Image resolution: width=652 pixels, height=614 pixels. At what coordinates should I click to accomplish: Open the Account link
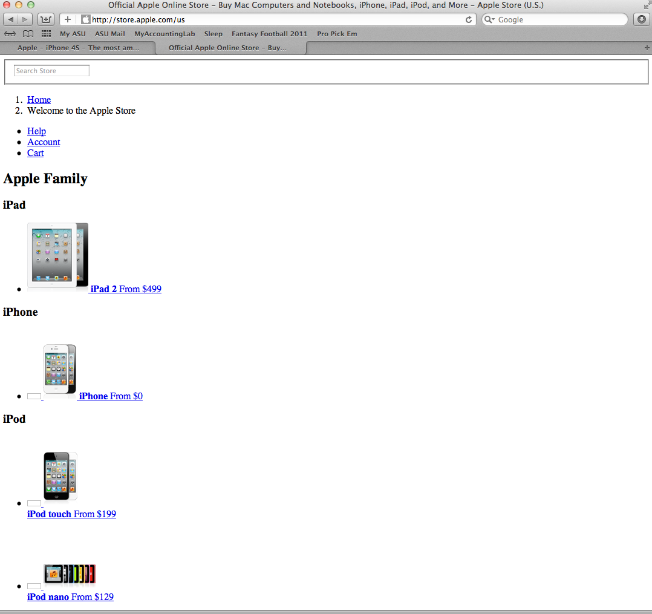[44, 142]
